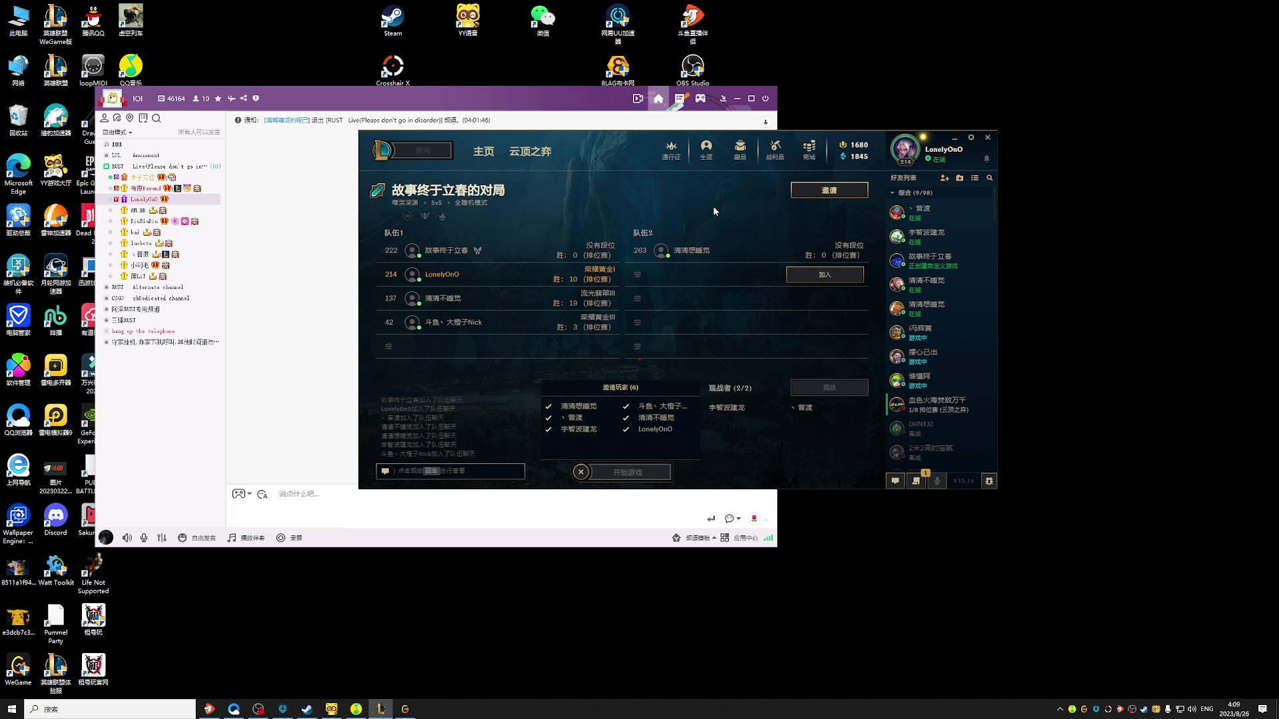Open the 自由模式 mode dropdown
Image resolution: width=1279 pixels, height=719 pixels.
[x=117, y=132]
